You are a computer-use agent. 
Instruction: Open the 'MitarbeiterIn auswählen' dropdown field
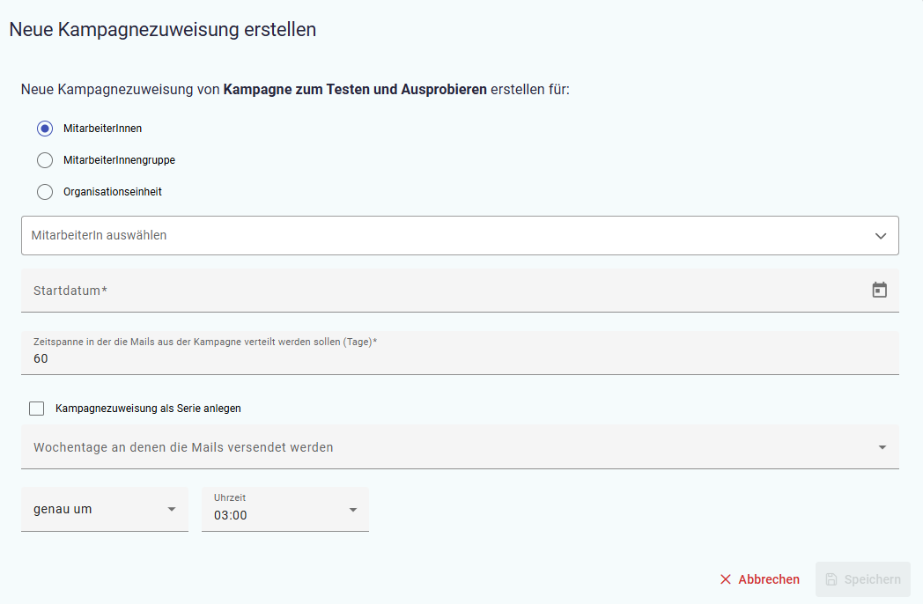(440, 236)
